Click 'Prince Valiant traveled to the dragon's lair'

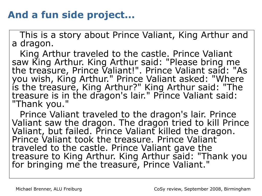(113, 115)
